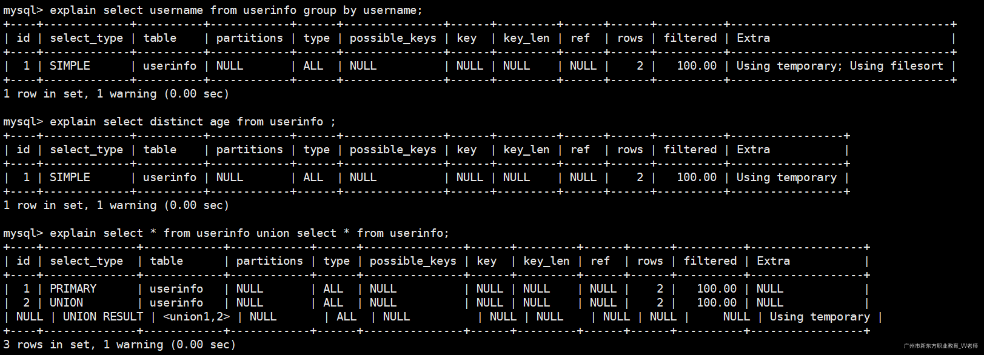984x355 pixels.
Task: Click the possible_keys header in the first table
Action: pyautogui.click(x=393, y=38)
